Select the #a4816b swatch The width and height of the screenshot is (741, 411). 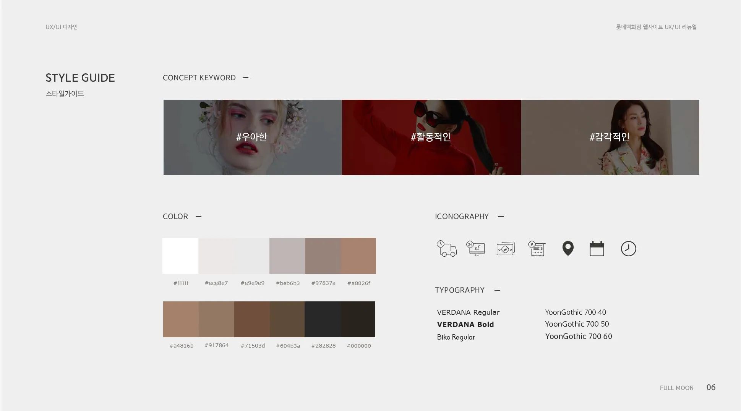(181, 319)
